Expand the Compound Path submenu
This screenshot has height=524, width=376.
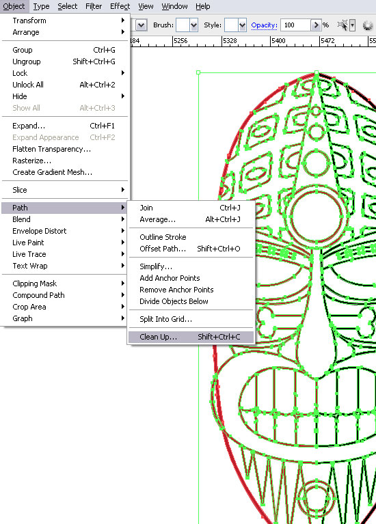point(64,295)
